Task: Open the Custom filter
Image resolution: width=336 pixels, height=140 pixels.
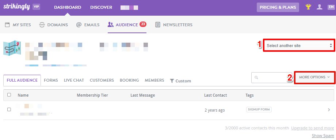Action: 180,81
